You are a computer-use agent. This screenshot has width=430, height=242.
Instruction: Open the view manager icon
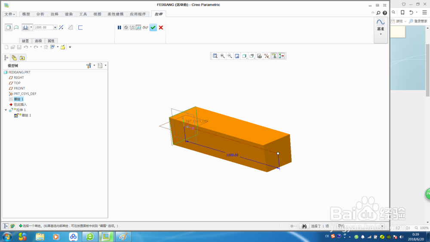(259, 56)
